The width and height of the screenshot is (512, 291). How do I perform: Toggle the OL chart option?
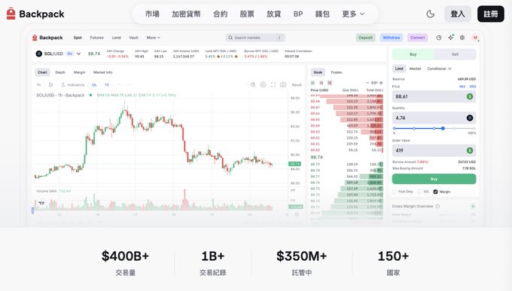pos(94,84)
